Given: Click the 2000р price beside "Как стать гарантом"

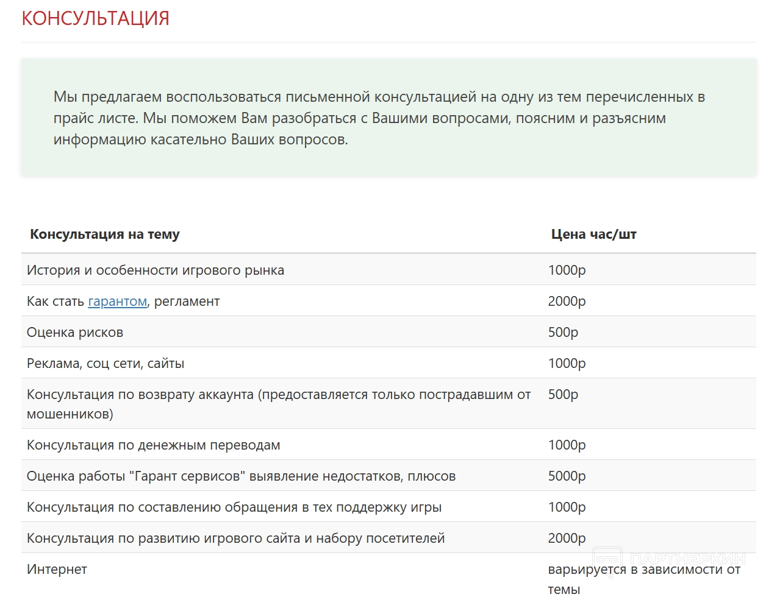Looking at the screenshot, I should coord(567,302).
